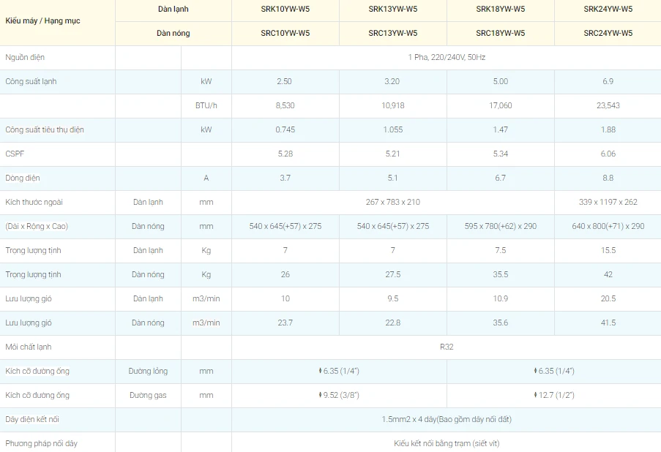Click the "Dây điện kết nối" row label
This screenshot has height=452, width=661.
point(32,419)
